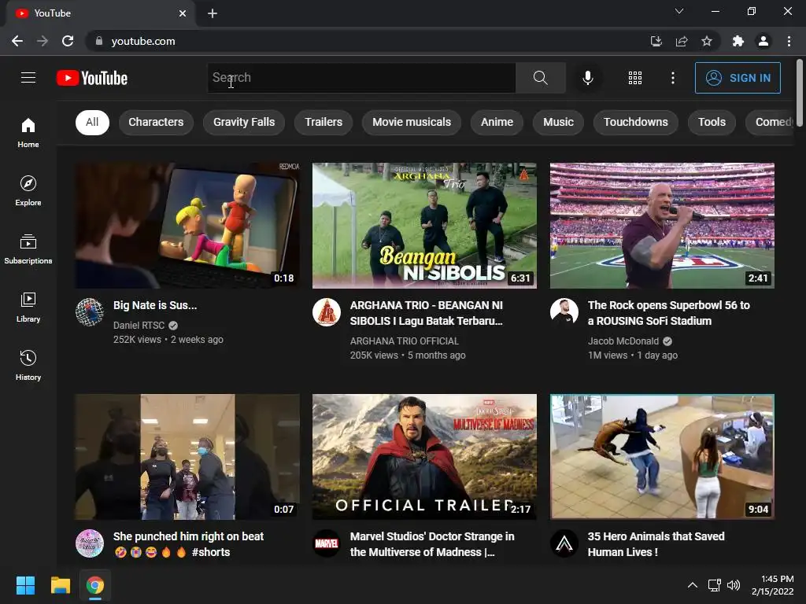The width and height of the screenshot is (806, 604).
Task: Click the install app icon in address bar
Action: coord(656,41)
